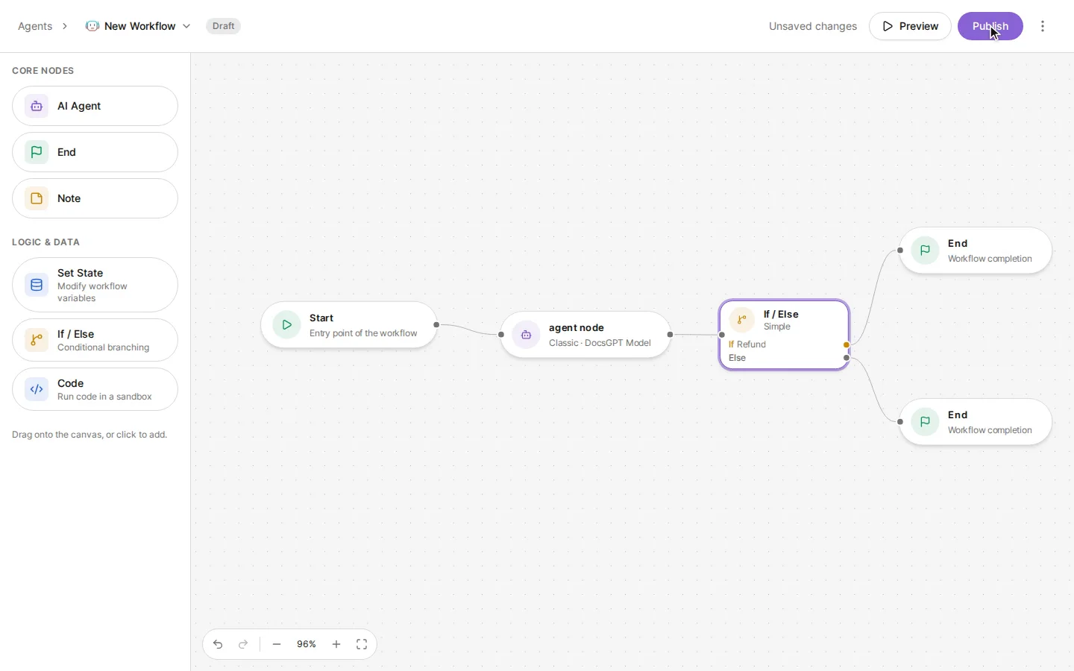Open the Preview of the workflow
The height and width of the screenshot is (671, 1074).
(x=911, y=26)
